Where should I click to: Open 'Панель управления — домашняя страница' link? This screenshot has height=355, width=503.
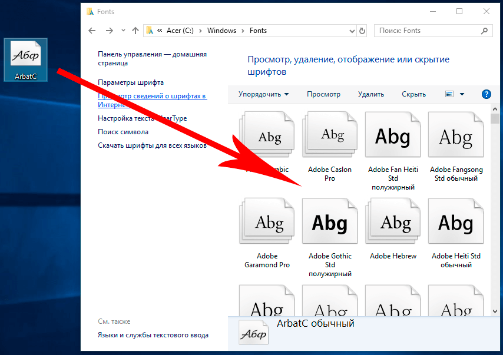click(152, 59)
